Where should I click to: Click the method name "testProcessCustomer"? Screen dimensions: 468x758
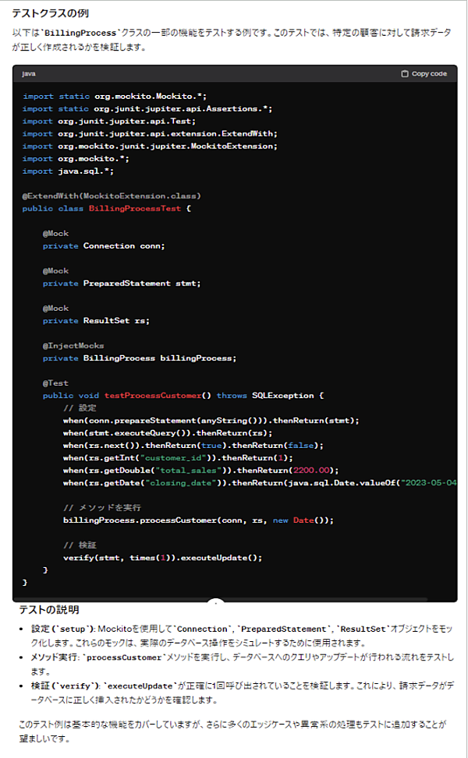pyautogui.click(x=153, y=396)
